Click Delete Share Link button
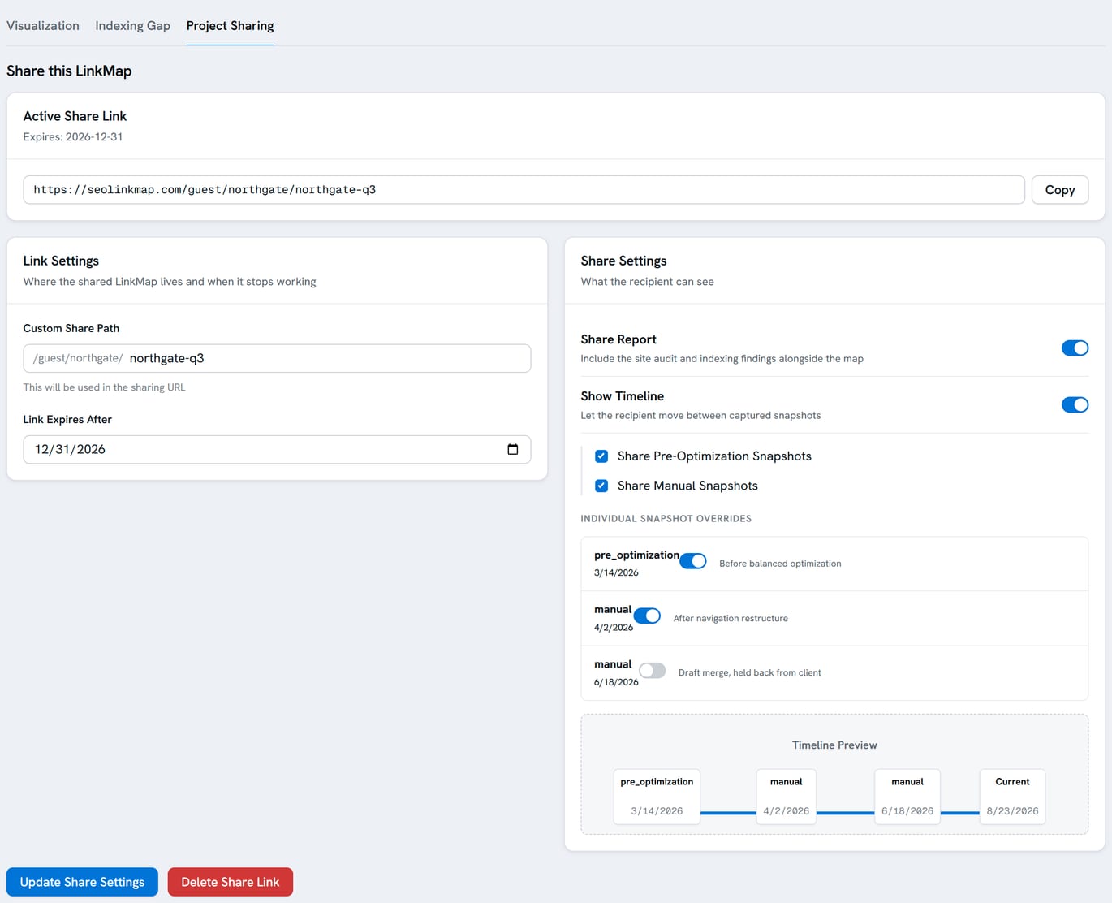Screen dimensions: 1112x903 tap(231, 882)
